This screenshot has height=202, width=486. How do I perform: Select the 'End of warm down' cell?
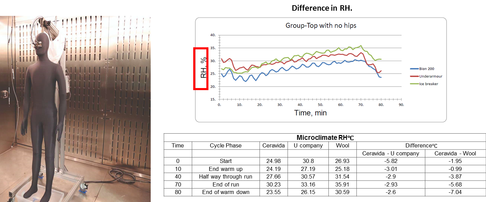click(x=225, y=192)
